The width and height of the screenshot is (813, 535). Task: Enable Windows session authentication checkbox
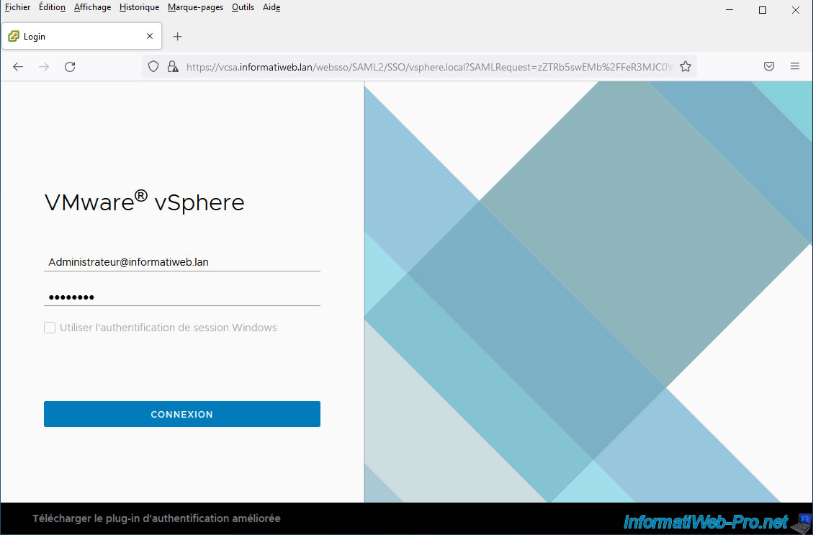[50, 328]
